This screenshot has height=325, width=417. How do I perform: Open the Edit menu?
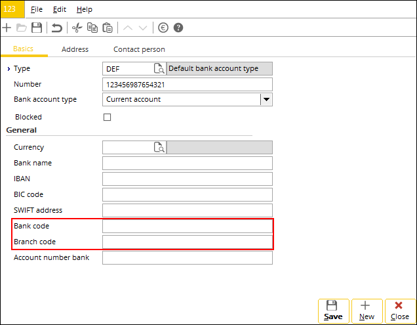[x=60, y=9]
